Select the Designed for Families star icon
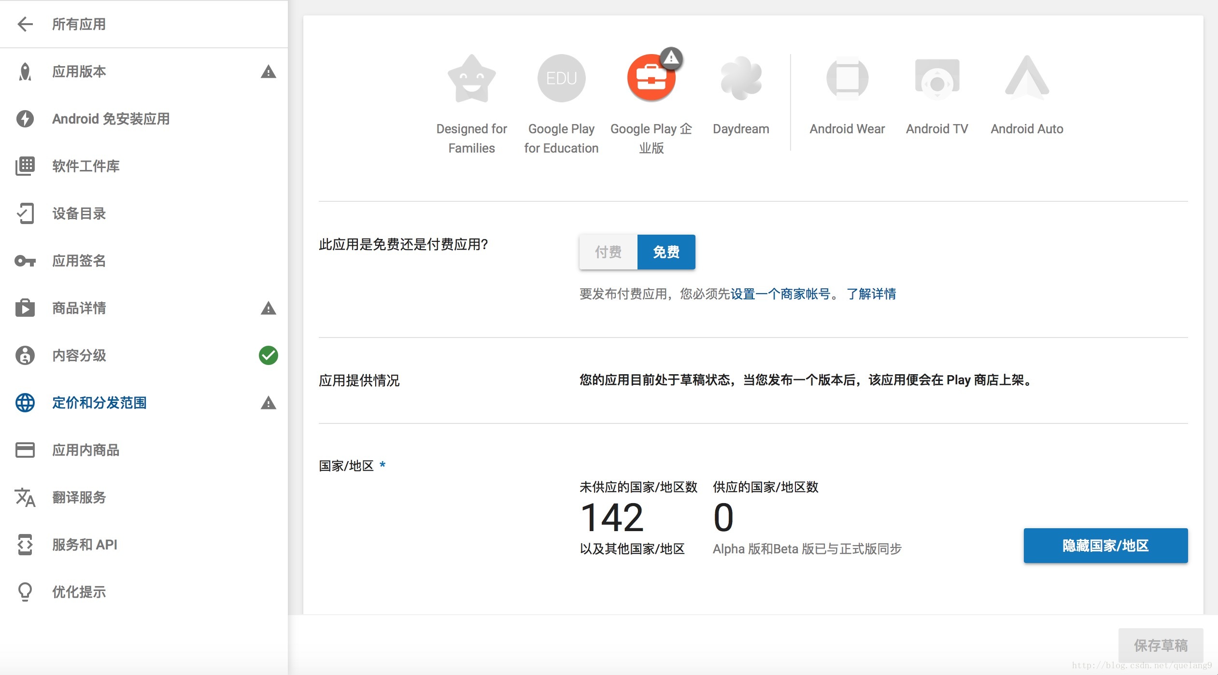Viewport: 1218px width, 675px height. 471,78
